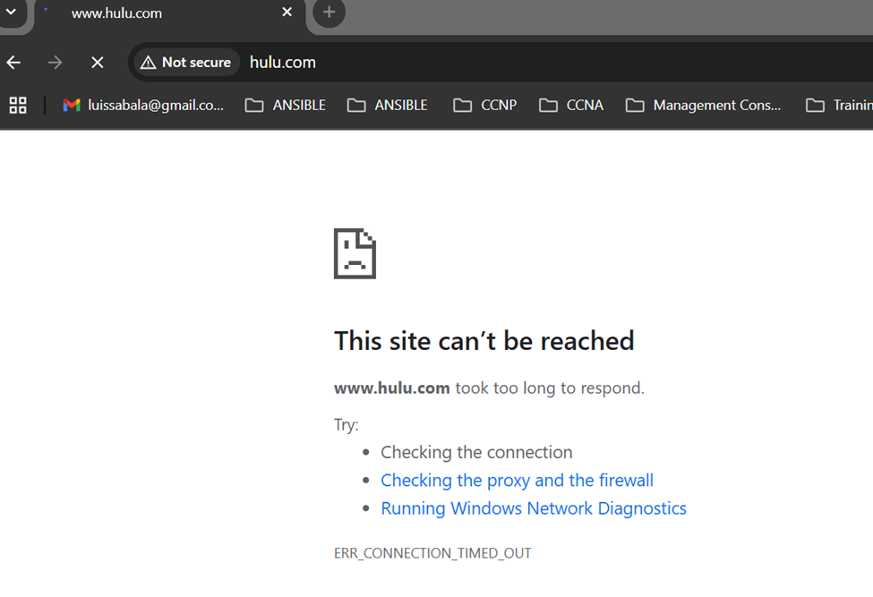Open the Management Cons... bookmark folder
Viewport: 873px width, 597px height.
[x=703, y=105]
